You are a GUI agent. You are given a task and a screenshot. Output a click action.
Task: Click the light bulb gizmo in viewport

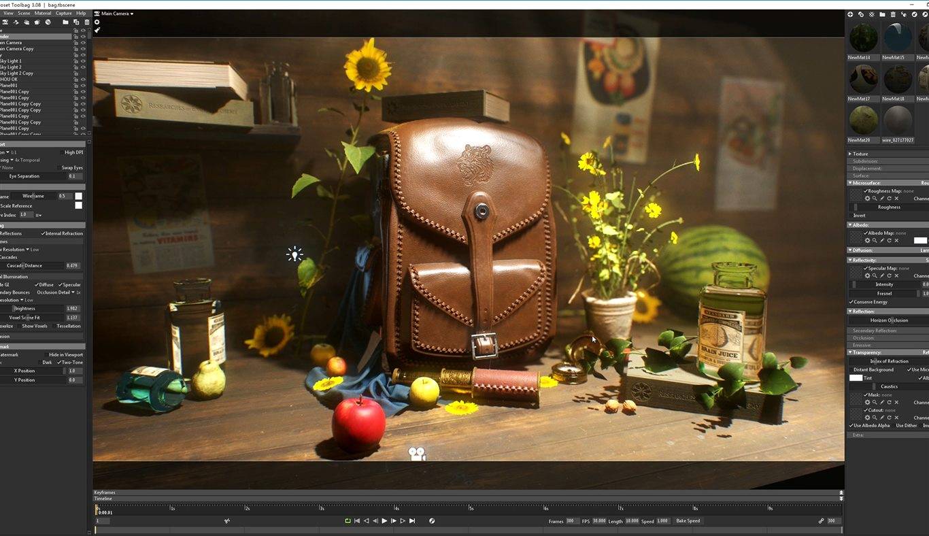(294, 254)
